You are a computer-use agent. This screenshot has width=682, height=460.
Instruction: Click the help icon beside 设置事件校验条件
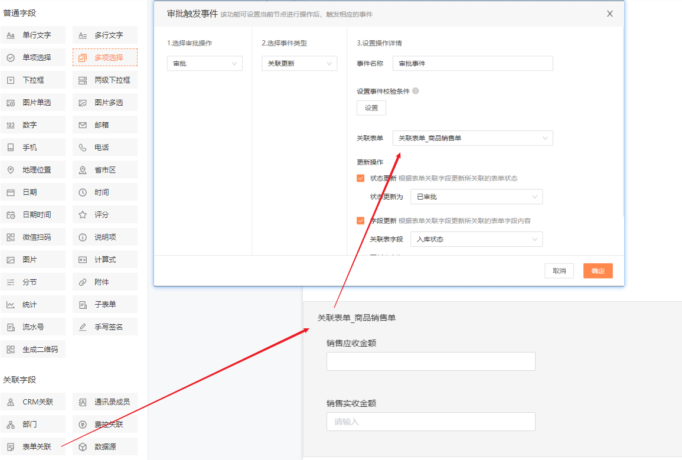pyautogui.click(x=415, y=91)
